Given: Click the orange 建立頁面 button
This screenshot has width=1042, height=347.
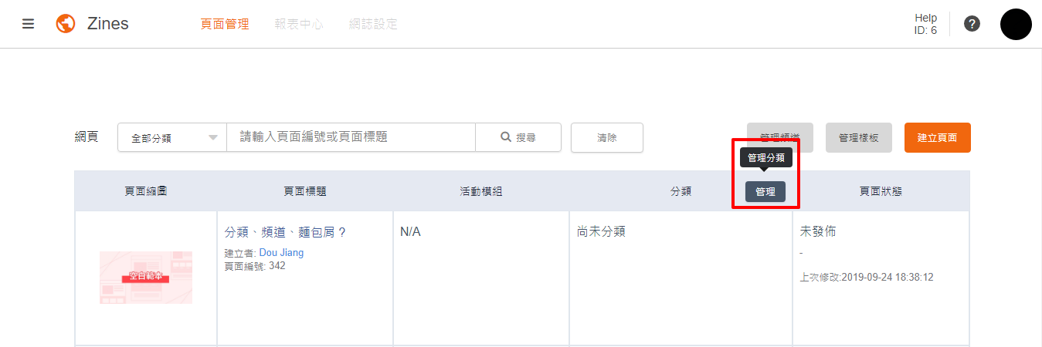Looking at the screenshot, I should [x=937, y=137].
